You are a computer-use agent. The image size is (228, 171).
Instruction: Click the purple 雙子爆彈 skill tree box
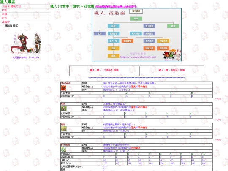pos(149,26)
